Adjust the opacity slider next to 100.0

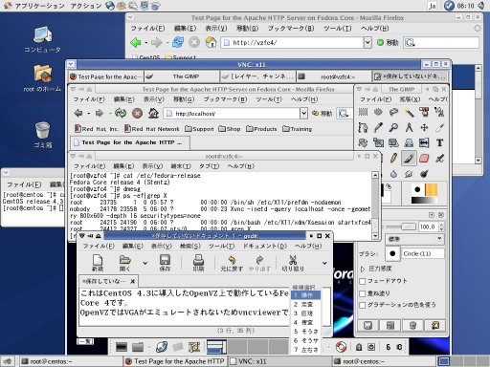click(401, 227)
